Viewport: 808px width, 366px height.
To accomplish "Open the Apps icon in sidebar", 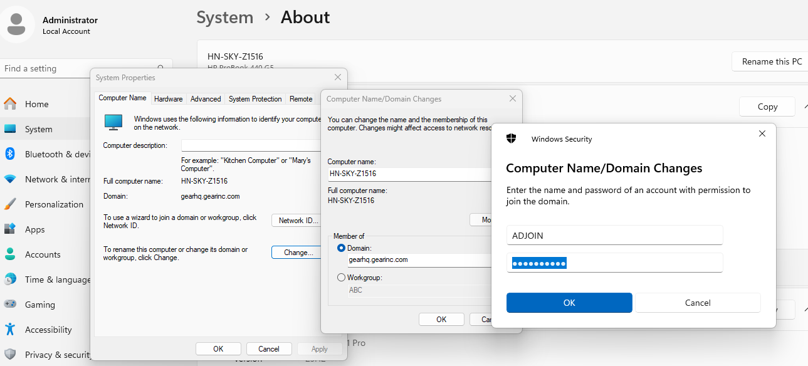I will pyautogui.click(x=10, y=229).
